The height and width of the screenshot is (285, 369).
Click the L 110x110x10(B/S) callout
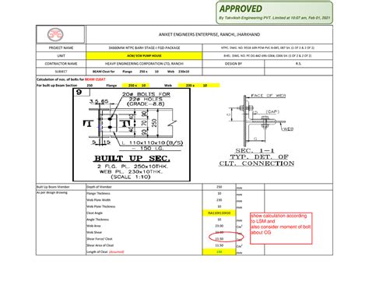tap(153, 142)
